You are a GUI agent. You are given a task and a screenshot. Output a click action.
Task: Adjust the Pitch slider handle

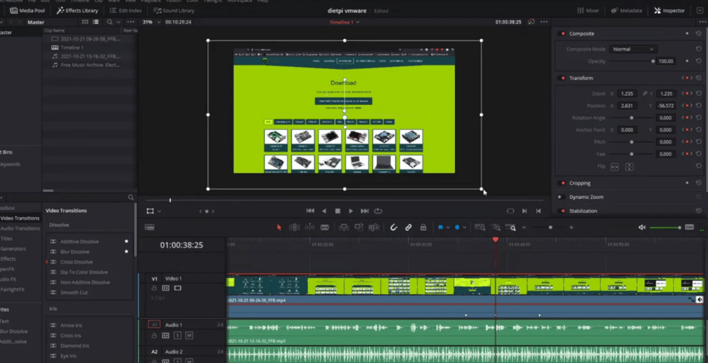pyautogui.click(x=632, y=142)
